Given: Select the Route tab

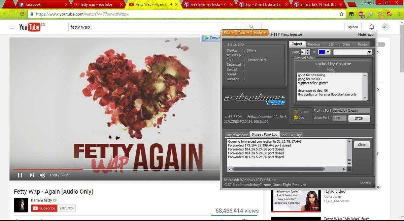Looking at the screenshot, I should pos(362,44).
